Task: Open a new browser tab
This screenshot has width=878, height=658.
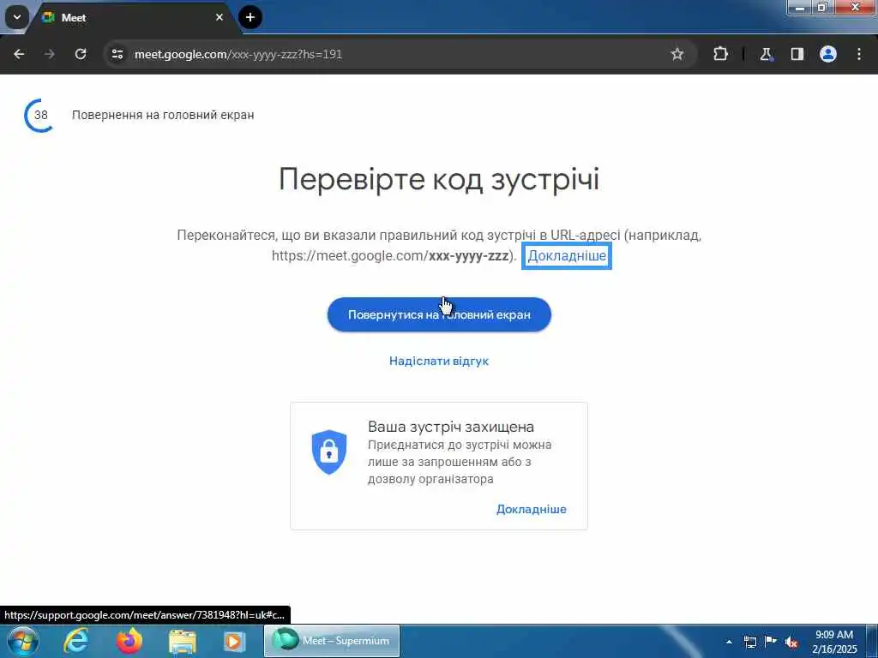Action: (250, 17)
